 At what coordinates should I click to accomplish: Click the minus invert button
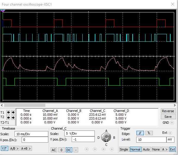click(76, 150)
